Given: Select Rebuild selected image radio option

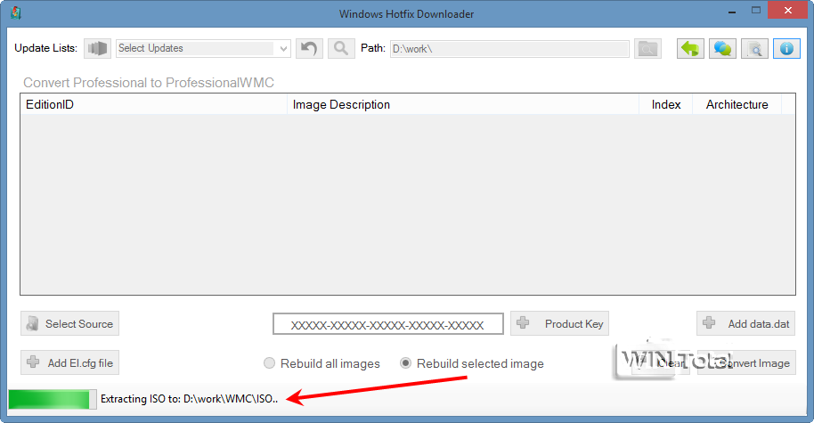Looking at the screenshot, I should (x=472, y=363).
